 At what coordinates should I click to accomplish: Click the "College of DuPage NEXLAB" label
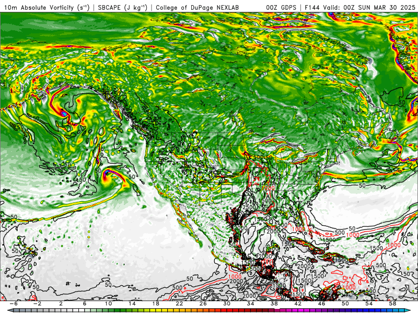point(198,7)
